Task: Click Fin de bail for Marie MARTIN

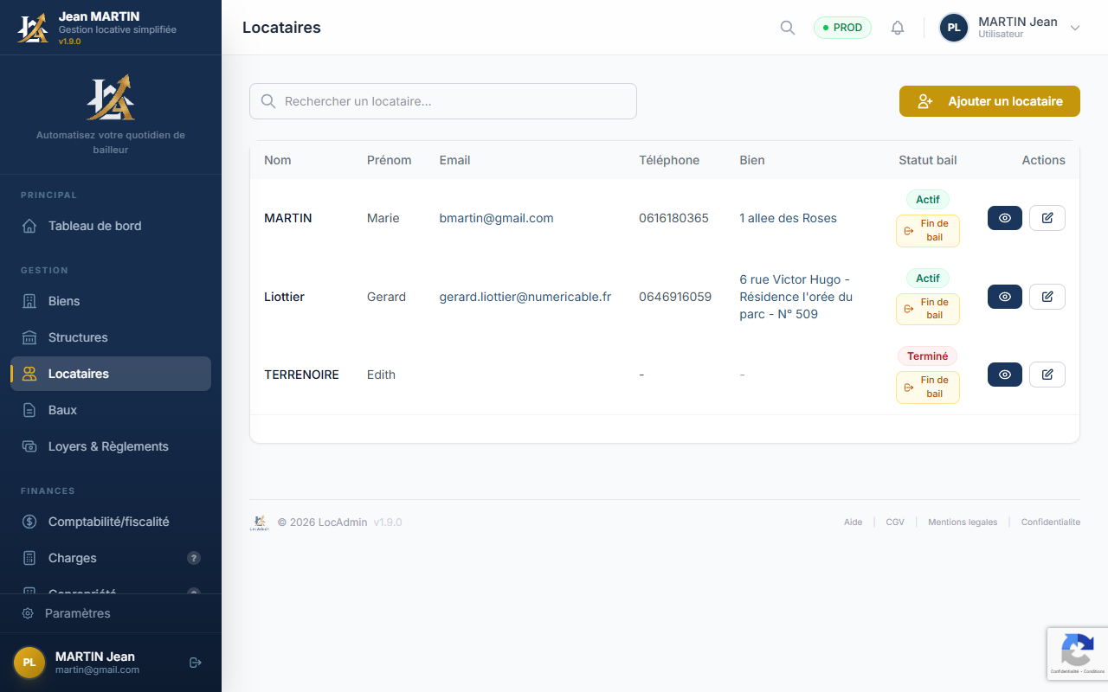Action: pyautogui.click(x=927, y=231)
